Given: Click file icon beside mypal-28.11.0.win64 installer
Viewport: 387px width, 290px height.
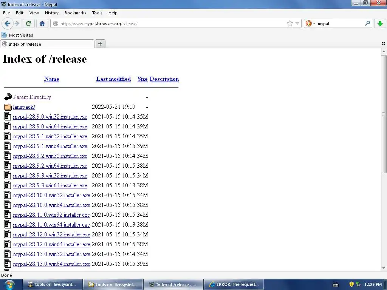Looking at the screenshot, I should click(x=8, y=224).
